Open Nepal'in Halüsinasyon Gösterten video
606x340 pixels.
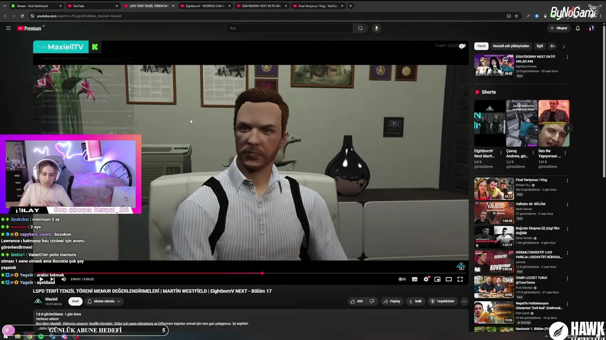(494, 312)
